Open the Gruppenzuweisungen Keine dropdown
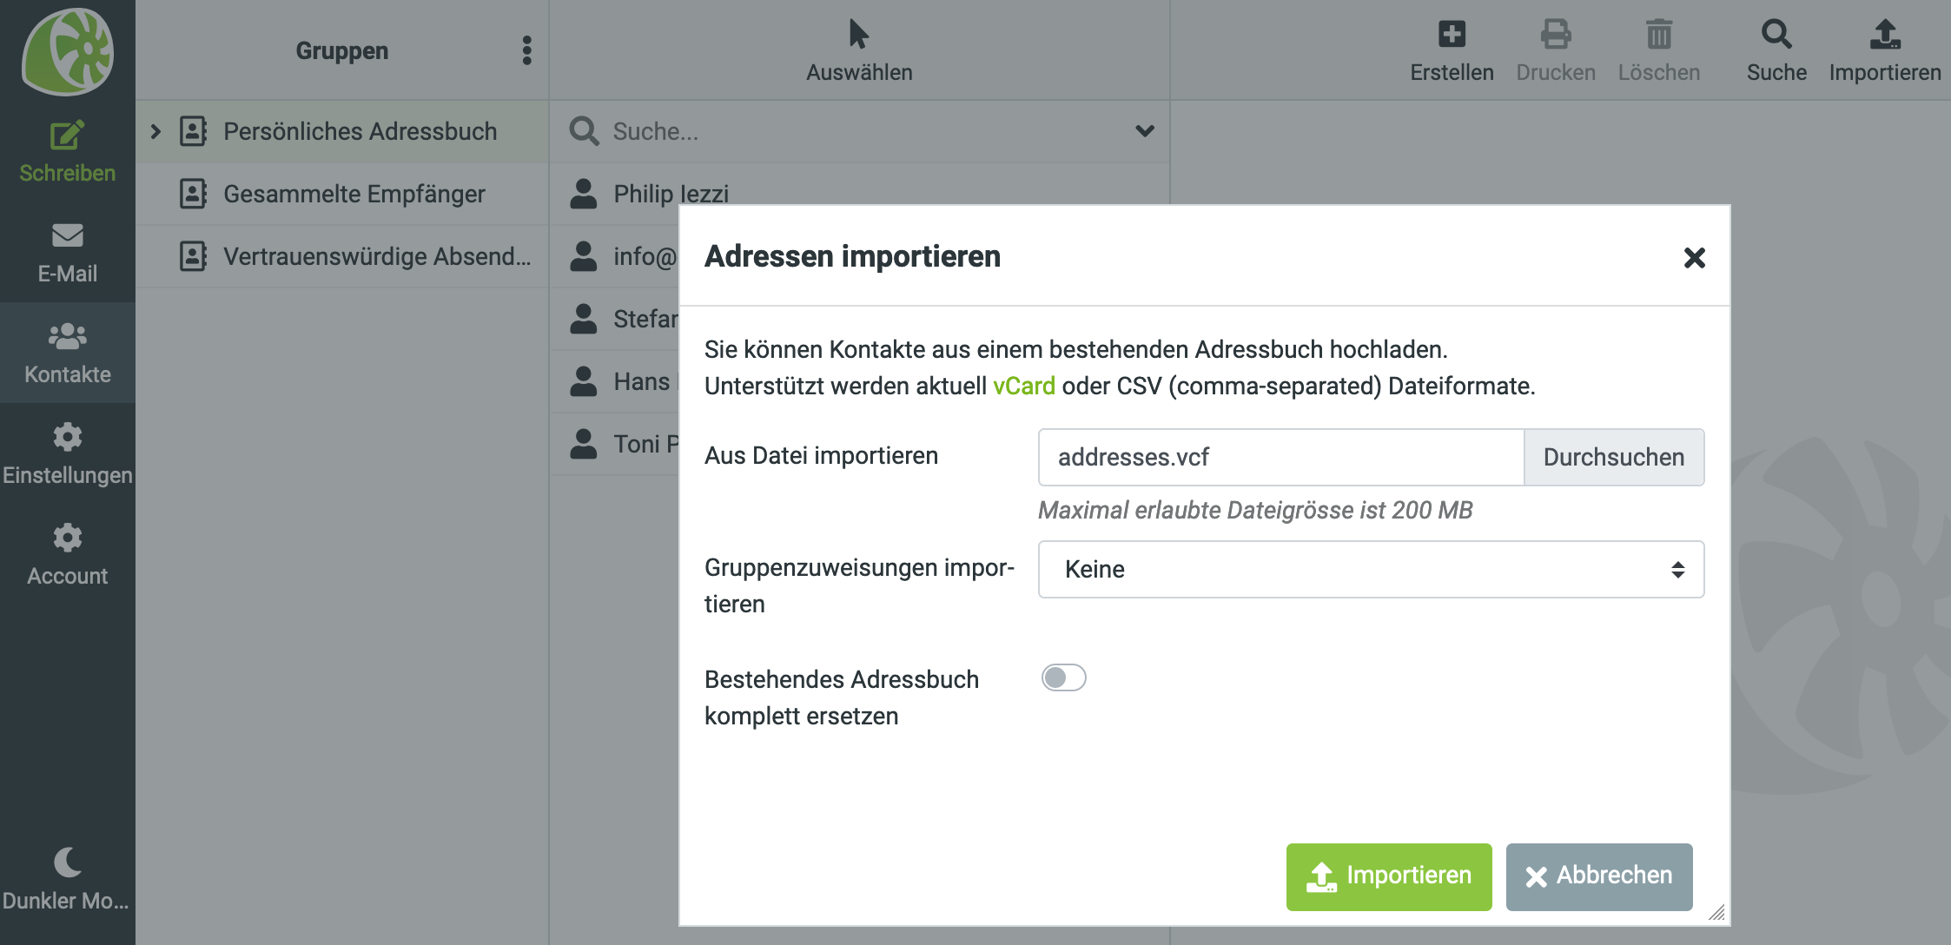 pyautogui.click(x=1371, y=569)
